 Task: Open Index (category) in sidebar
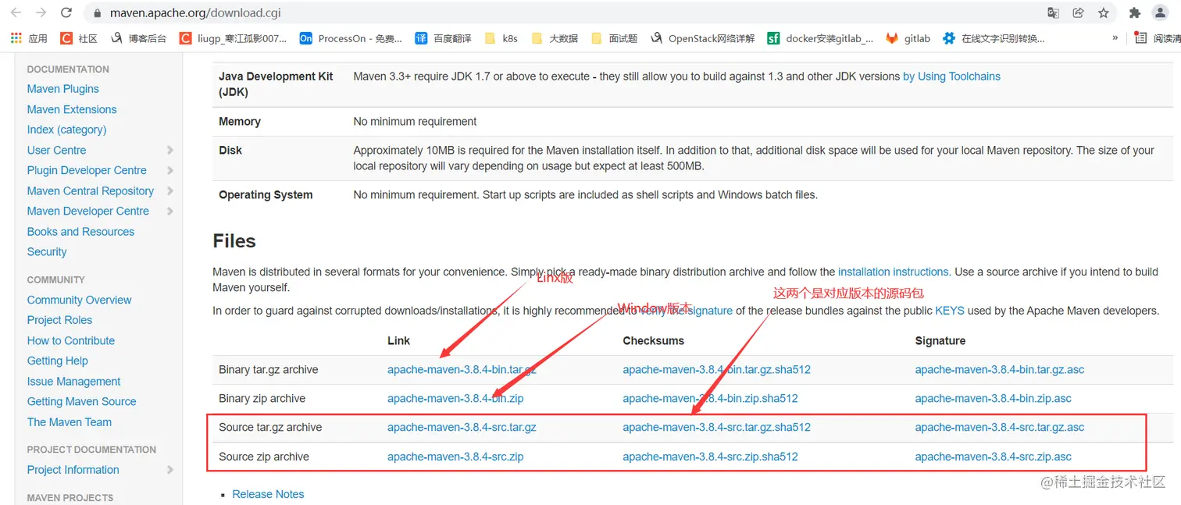coord(66,130)
